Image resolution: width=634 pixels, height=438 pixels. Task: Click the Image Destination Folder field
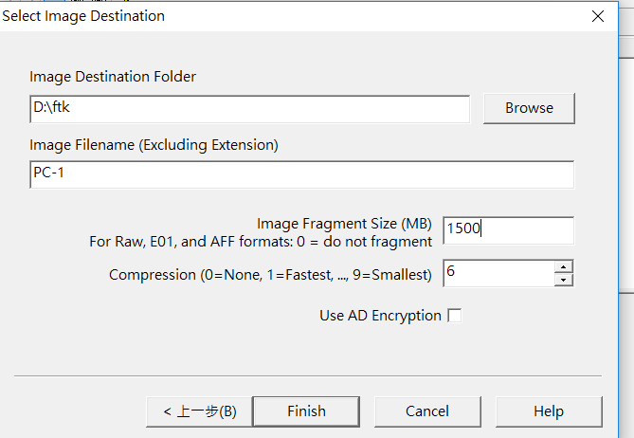[x=250, y=109]
